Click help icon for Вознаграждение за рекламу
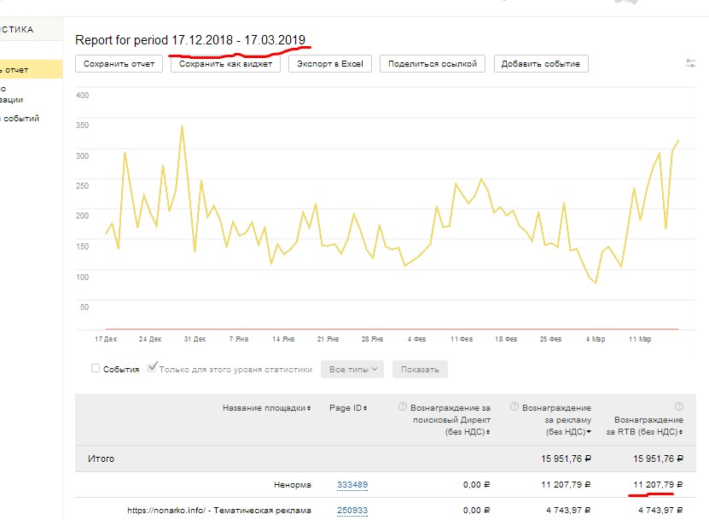709x520 pixels. (x=514, y=407)
